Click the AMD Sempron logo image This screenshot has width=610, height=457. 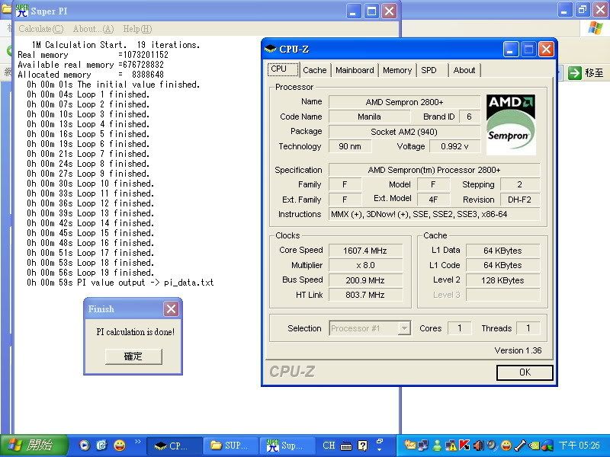(x=510, y=125)
